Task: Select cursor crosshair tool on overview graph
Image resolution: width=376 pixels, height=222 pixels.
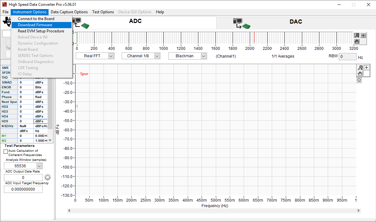Action: [x=363, y=36]
